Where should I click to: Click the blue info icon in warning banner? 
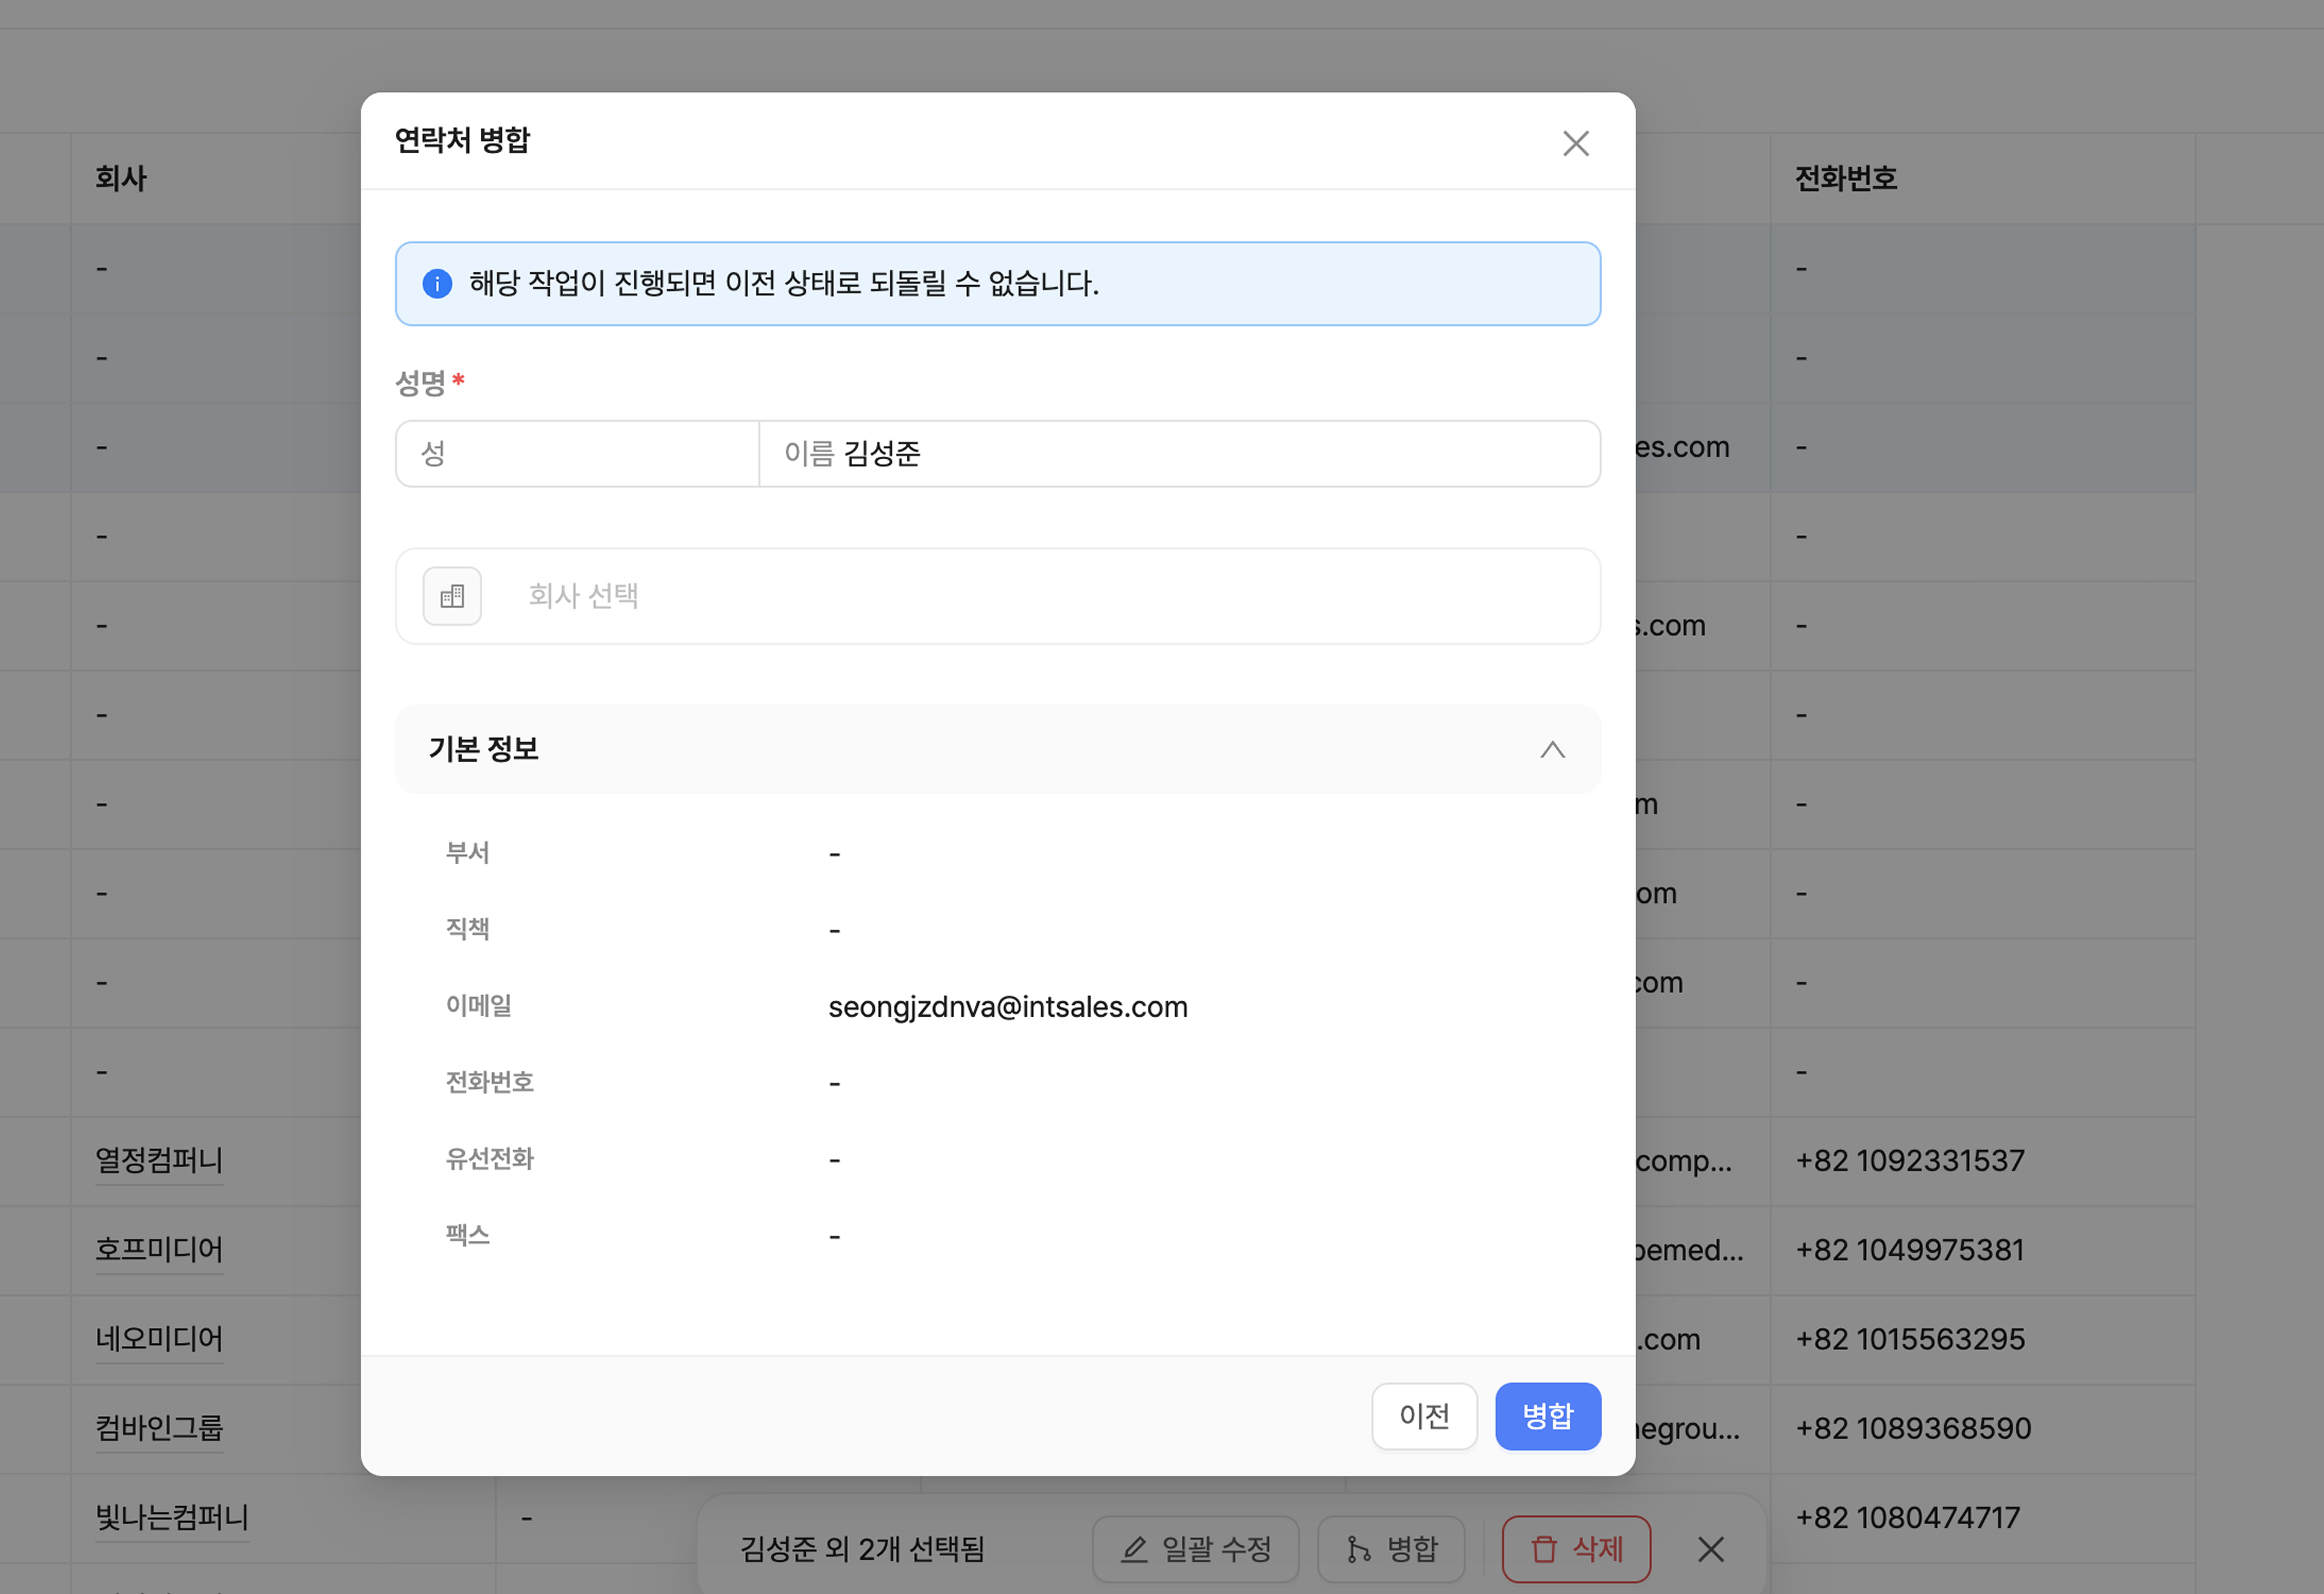click(x=437, y=284)
